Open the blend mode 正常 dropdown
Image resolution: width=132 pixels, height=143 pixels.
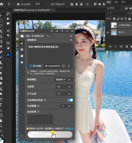tap(116, 13)
